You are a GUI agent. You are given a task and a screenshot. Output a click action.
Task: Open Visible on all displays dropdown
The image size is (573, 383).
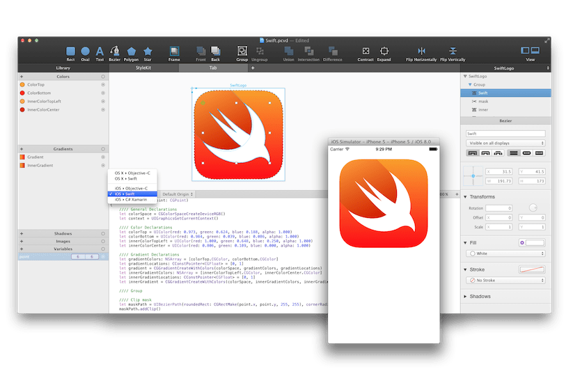(505, 143)
